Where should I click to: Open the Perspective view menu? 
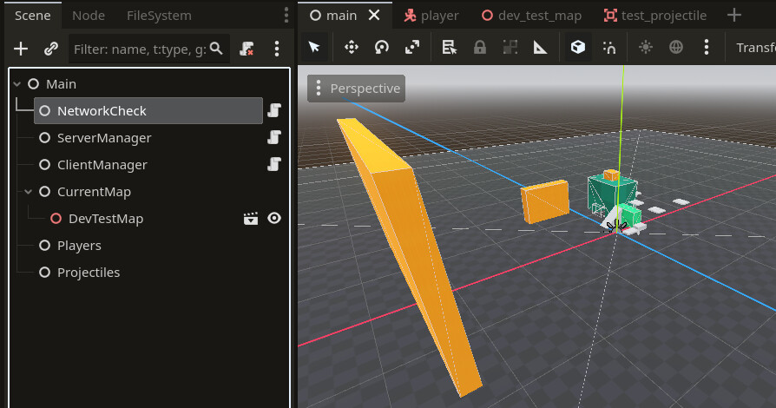tap(357, 89)
